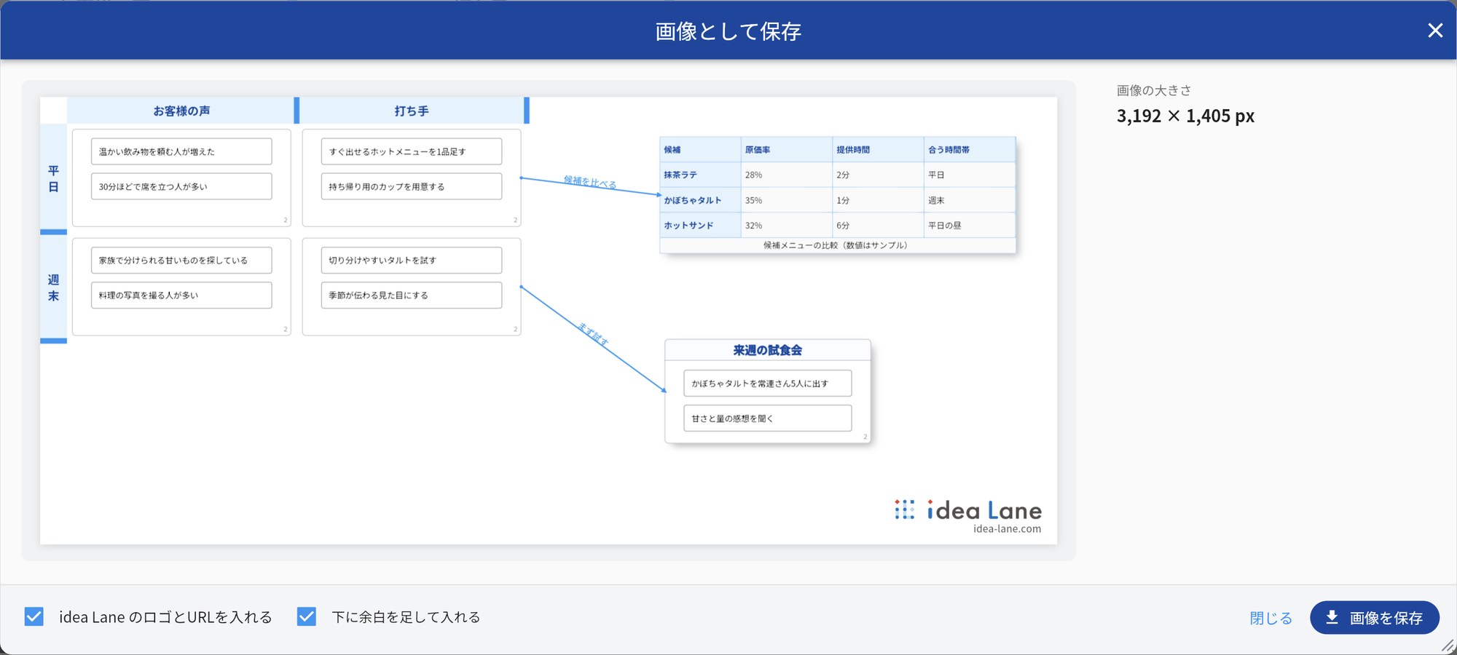This screenshot has width=1457, height=655.
Task: Click the 持ち帰り用のカップを用意する card
Action: (412, 186)
